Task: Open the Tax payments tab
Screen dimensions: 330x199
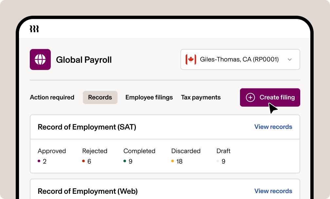Action: [x=201, y=97]
